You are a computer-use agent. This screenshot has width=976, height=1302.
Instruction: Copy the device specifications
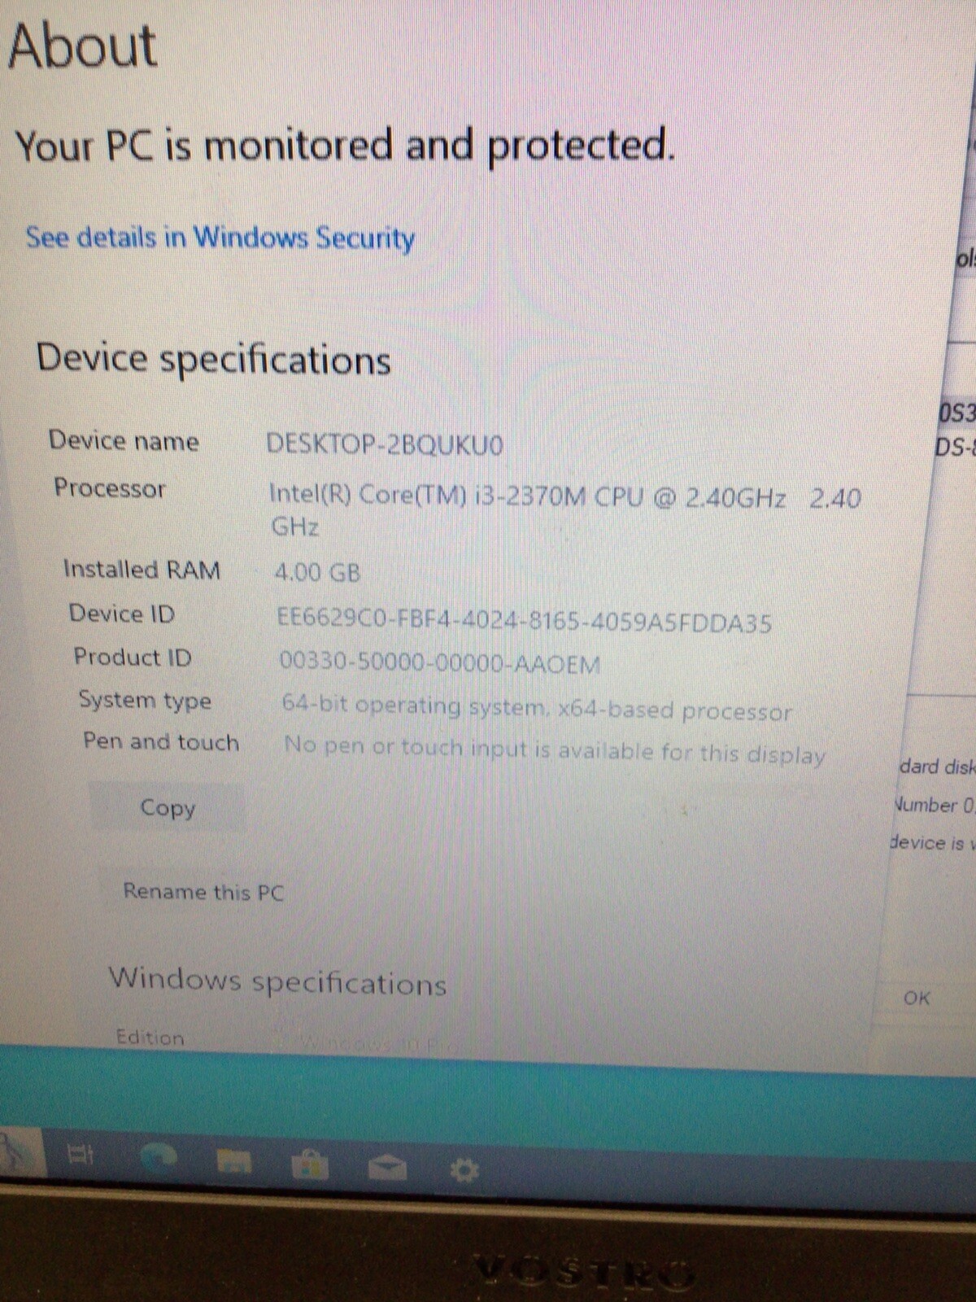167,807
